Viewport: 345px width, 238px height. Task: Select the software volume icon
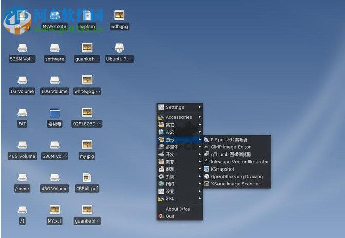(55, 48)
